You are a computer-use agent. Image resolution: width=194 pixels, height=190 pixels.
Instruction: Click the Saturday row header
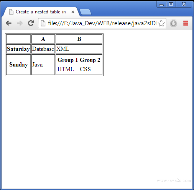[18, 49]
